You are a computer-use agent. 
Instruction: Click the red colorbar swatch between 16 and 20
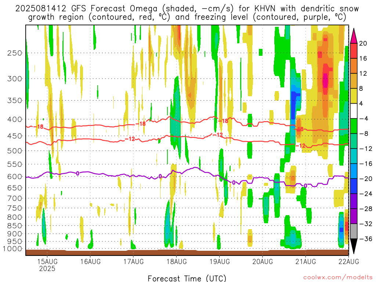354,51
